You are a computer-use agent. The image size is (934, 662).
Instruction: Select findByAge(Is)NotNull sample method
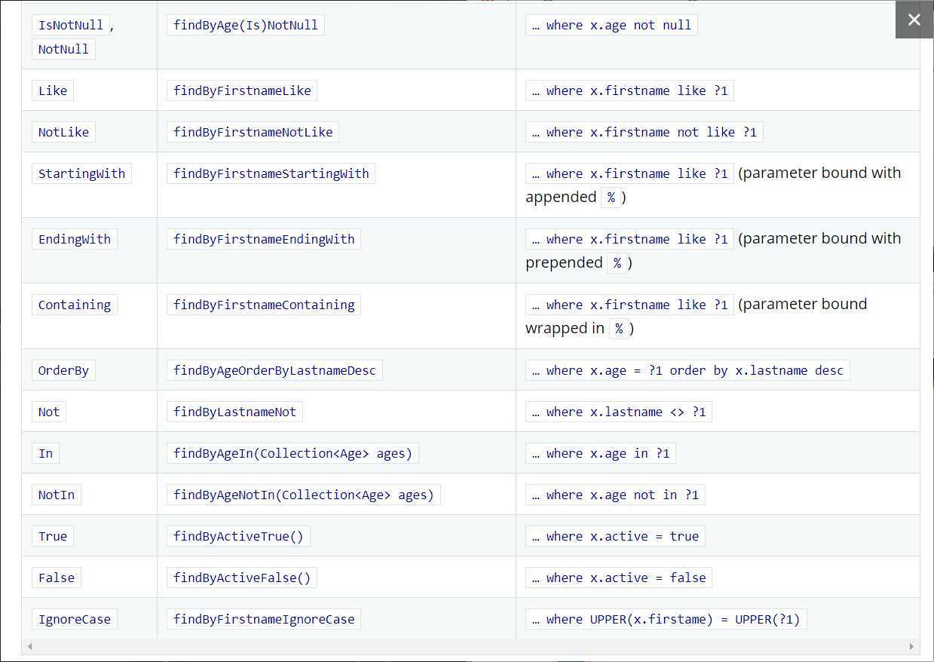click(x=246, y=25)
